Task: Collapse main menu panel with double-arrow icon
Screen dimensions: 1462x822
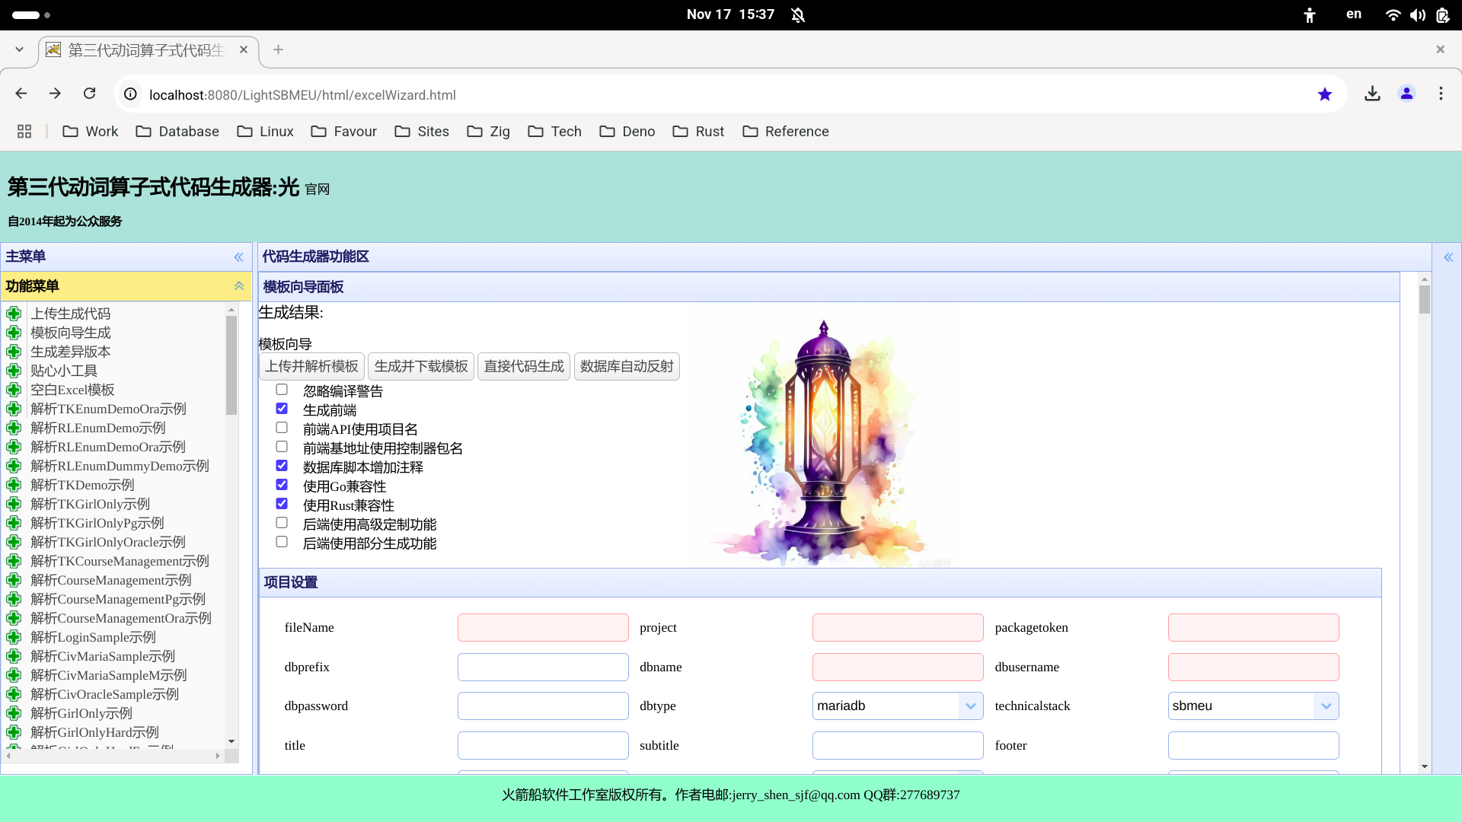Action: point(238,257)
